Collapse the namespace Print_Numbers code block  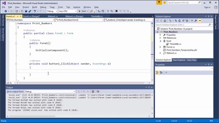(16, 24)
